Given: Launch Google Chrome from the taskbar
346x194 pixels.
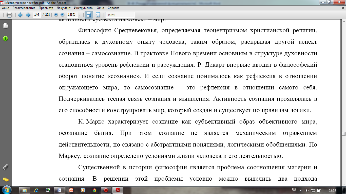Looking at the screenshot, I should (x=94, y=190).
